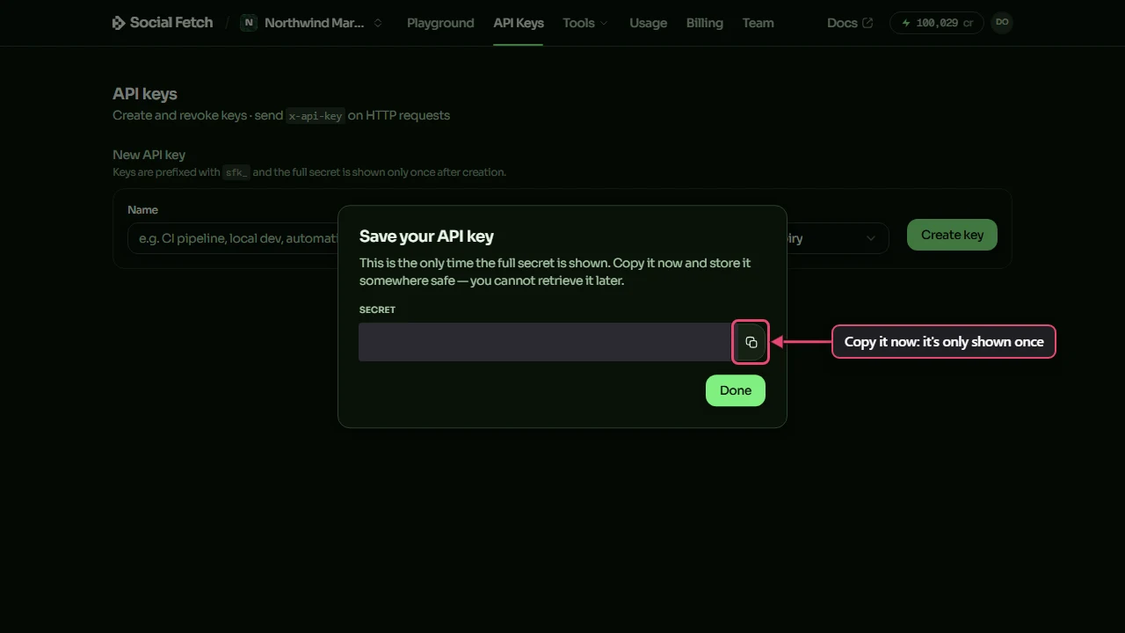Image resolution: width=1125 pixels, height=633 pixels.
Task: Focus the key Name input field
Action: pyautogui.click(x=233, y=238)
